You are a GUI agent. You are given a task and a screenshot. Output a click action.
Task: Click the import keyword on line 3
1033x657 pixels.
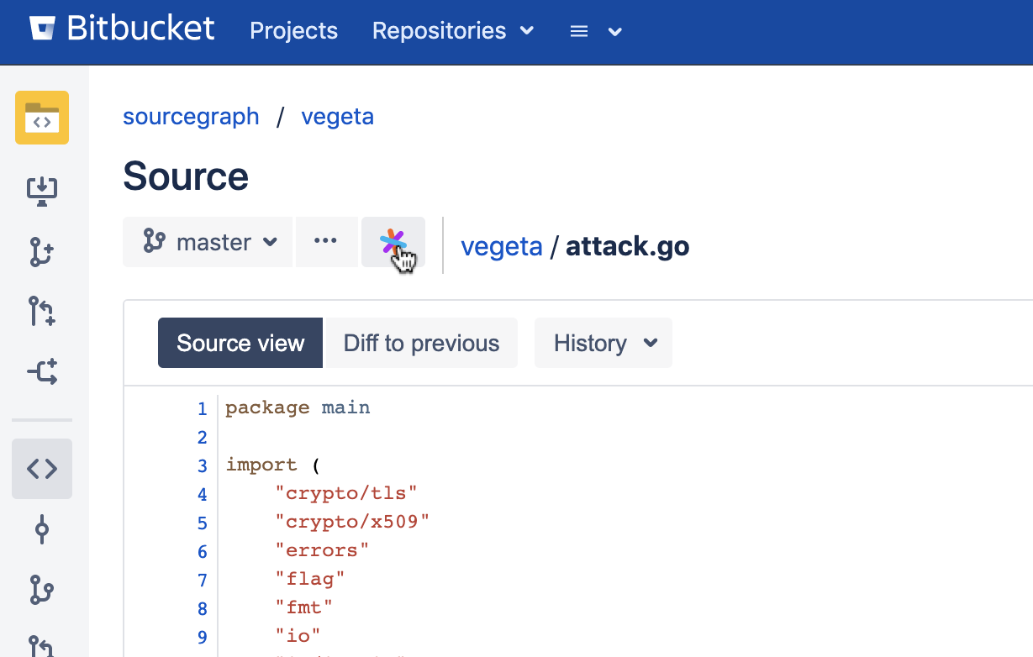coord(261,465)
